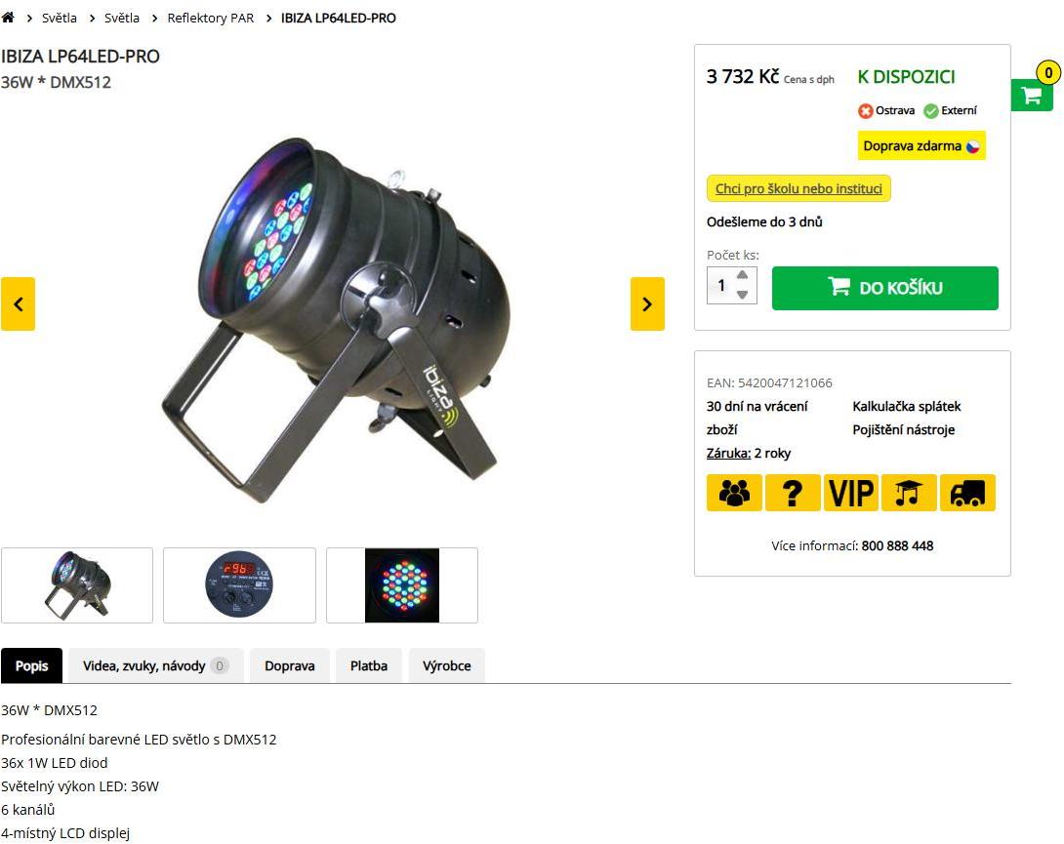1064x844 pixels.
Task: Select the control panel display thumbnail
Action: [x=239, y=584]
